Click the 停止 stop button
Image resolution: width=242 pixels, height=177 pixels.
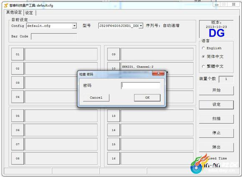[x=217, y=133]
